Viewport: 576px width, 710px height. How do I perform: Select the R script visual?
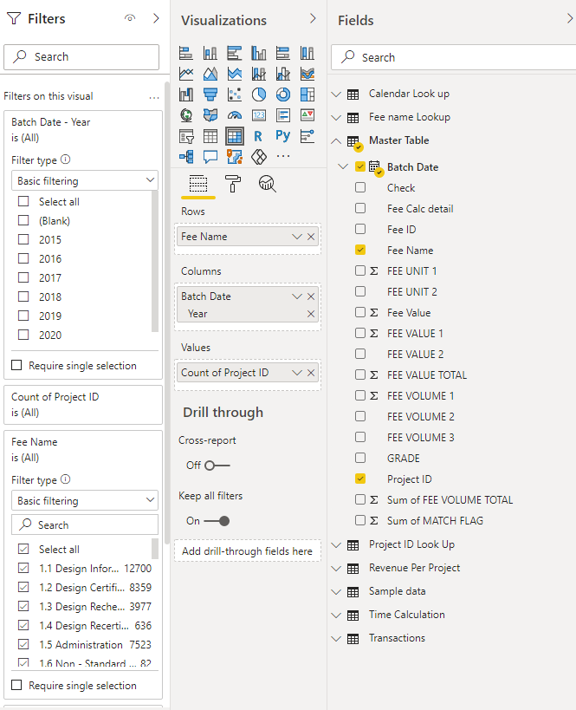tap(258, 136)
